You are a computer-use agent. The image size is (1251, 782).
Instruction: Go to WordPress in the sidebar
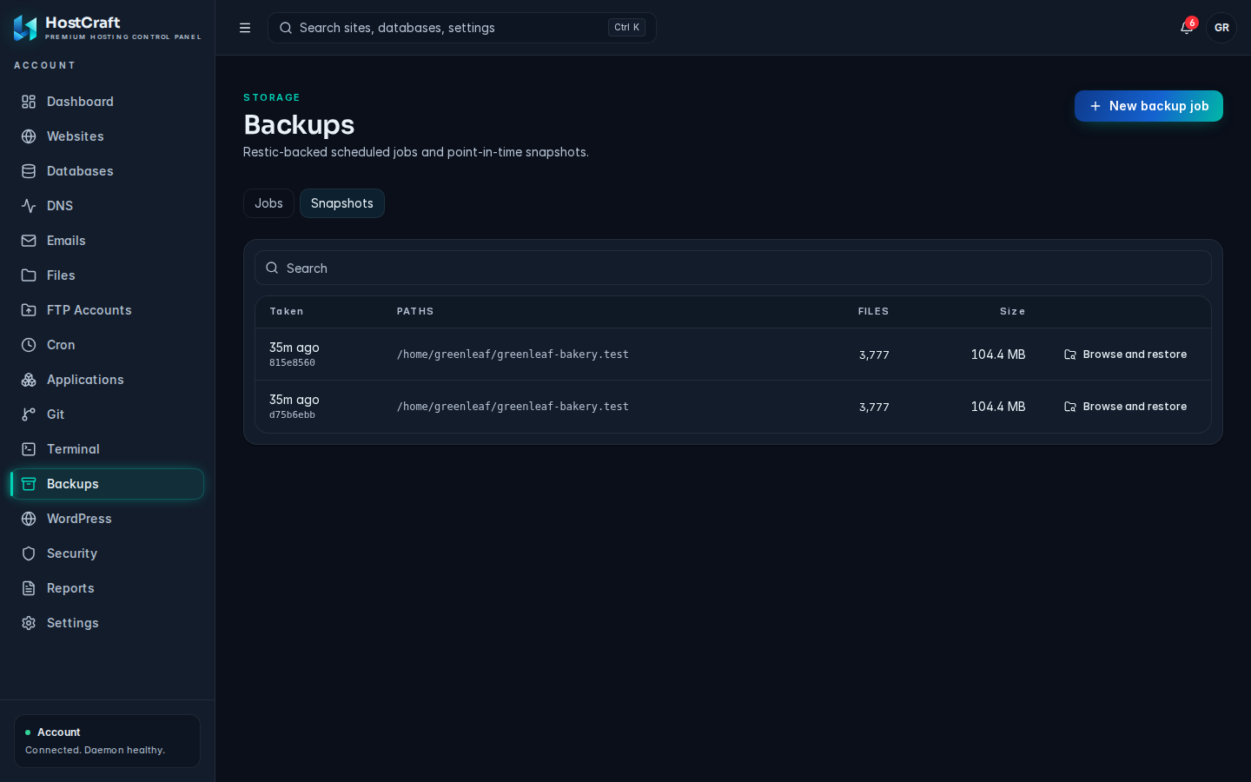(107, 519)
